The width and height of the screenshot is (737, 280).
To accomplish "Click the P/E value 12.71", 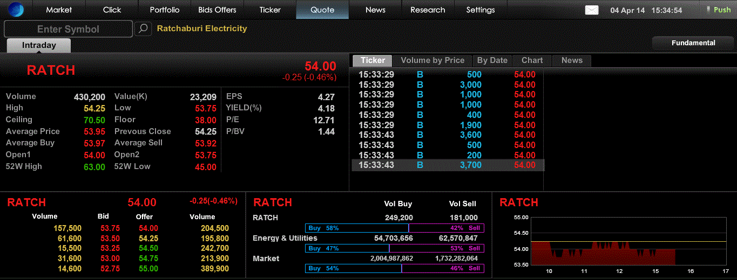I will [x=324, y=120].
